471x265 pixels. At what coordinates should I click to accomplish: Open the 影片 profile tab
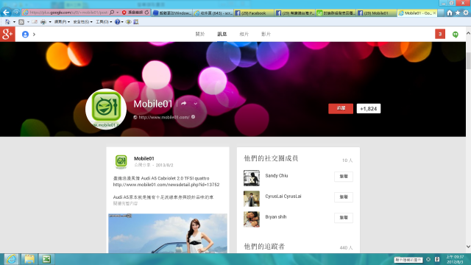click(266, 34)
